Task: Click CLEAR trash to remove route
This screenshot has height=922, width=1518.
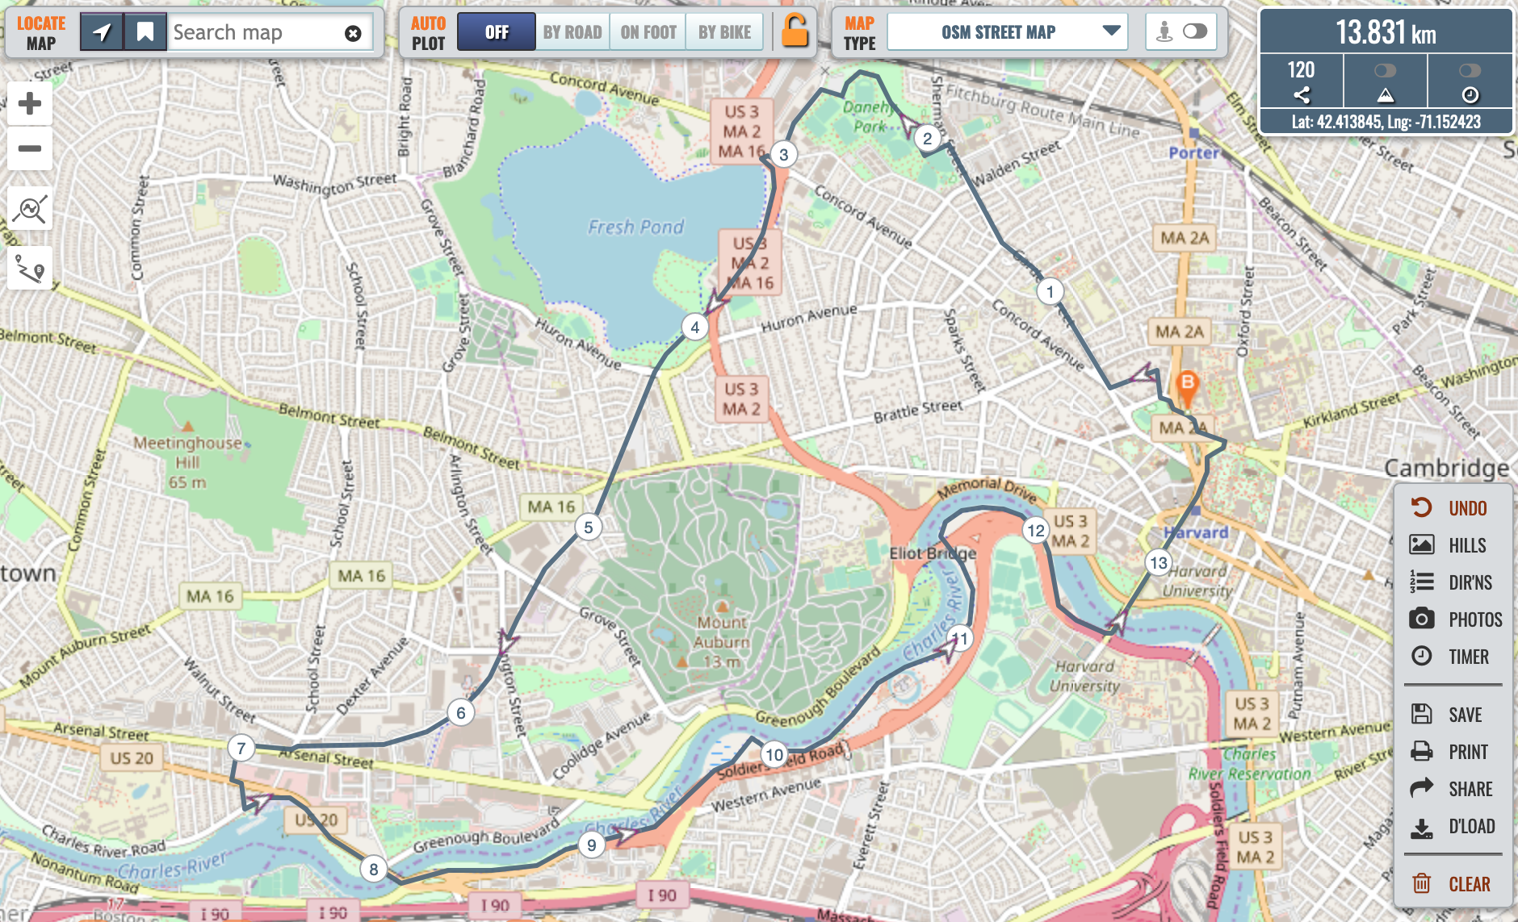Action: click(1450, 884)
